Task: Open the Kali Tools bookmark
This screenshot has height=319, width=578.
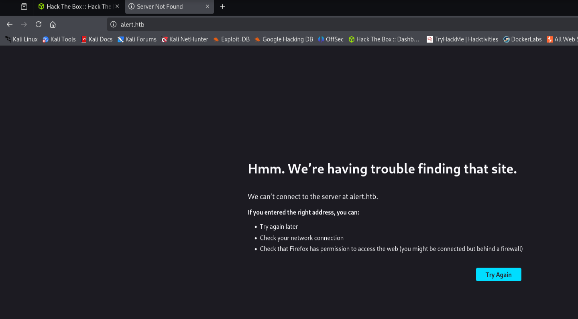Action: [59, 39]
